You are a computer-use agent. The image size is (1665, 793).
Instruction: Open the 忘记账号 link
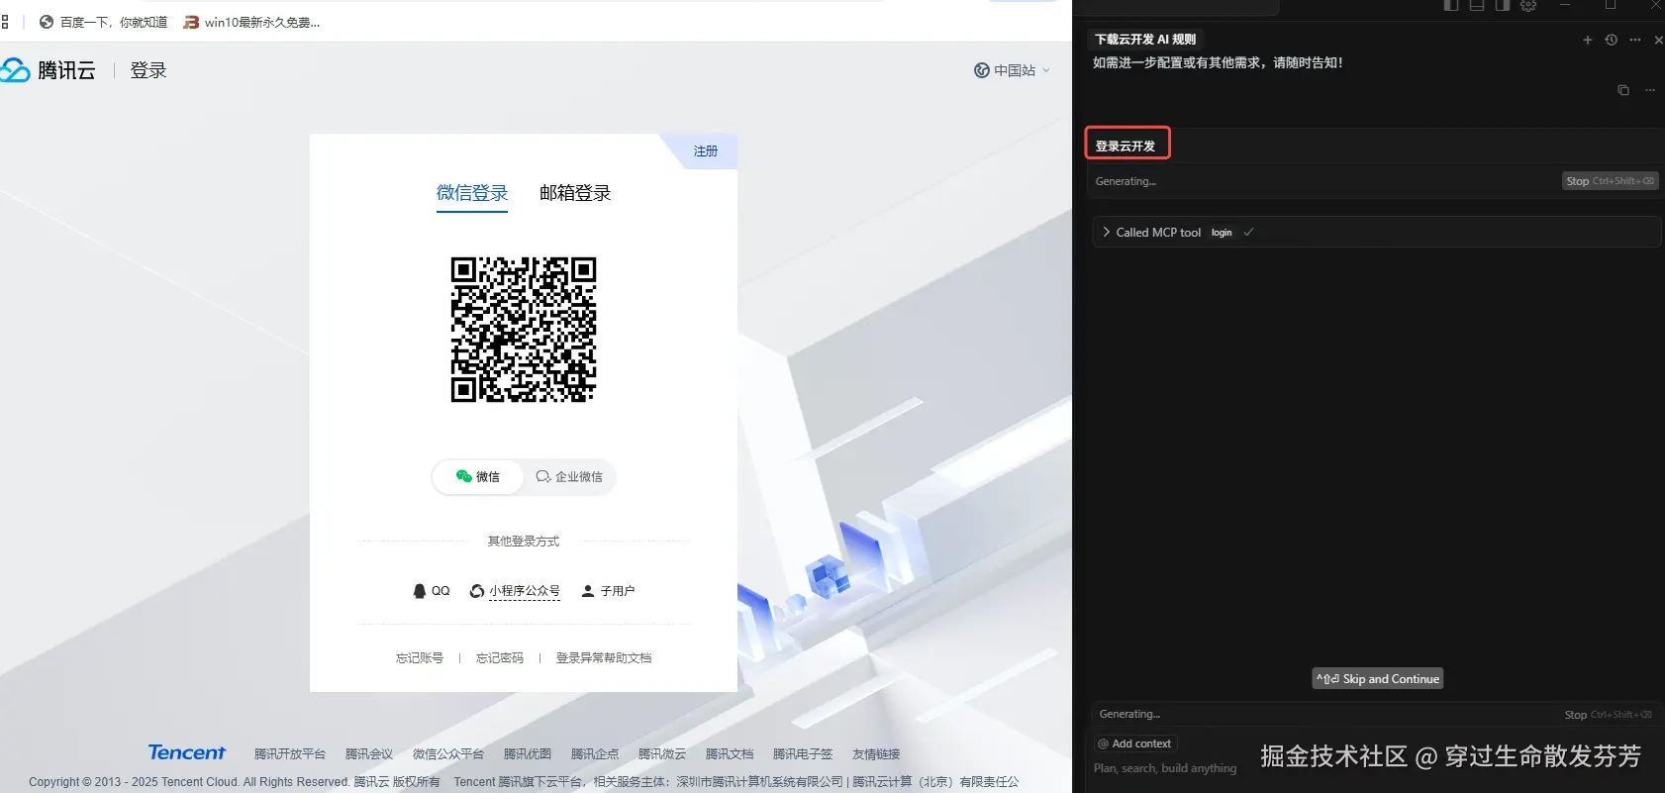(420, 658)
